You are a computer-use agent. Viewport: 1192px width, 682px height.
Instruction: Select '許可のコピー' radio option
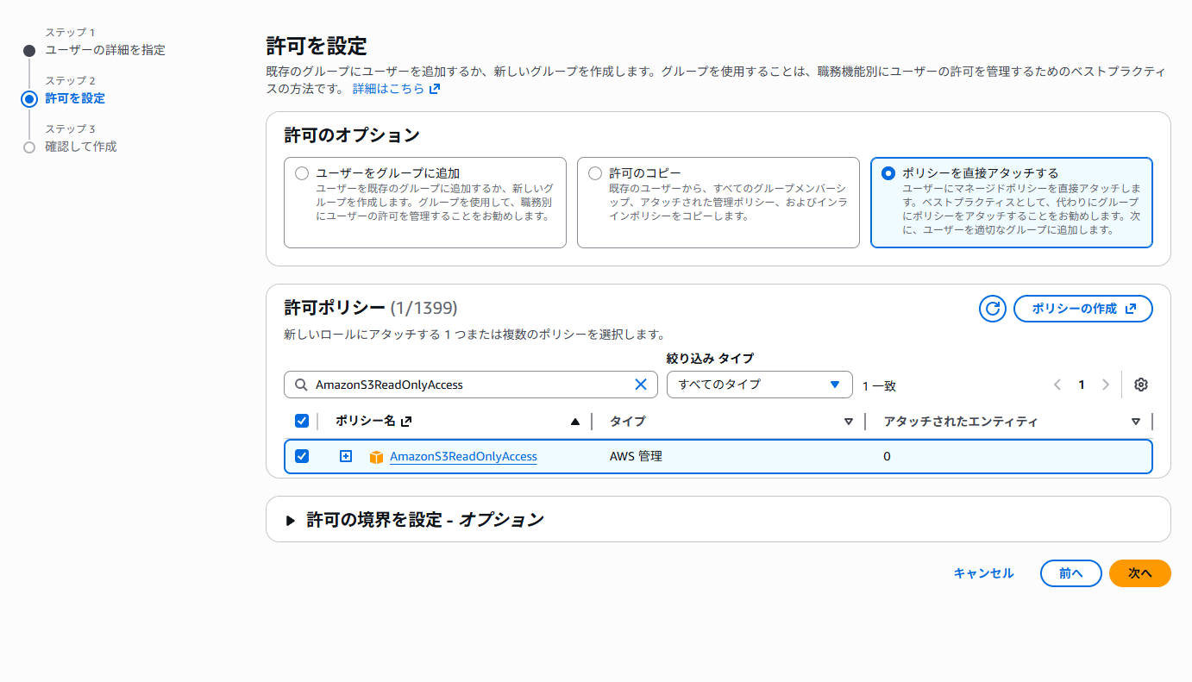(595, 173)
